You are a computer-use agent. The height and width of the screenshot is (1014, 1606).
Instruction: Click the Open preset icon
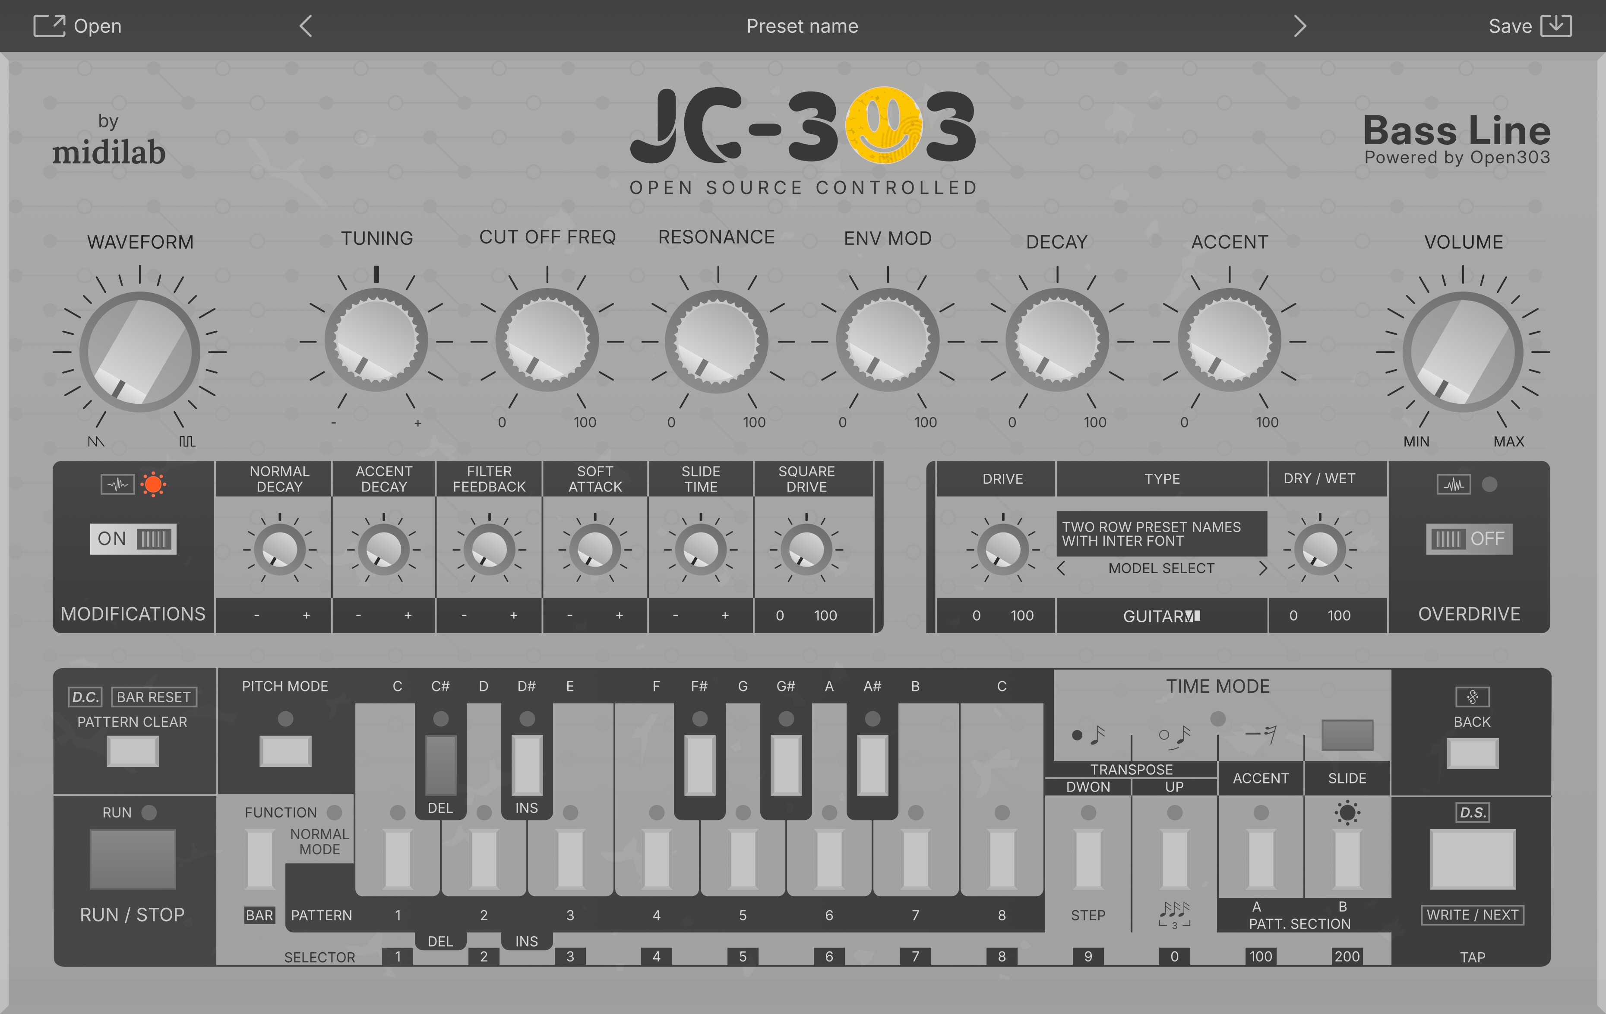point(49,26)
